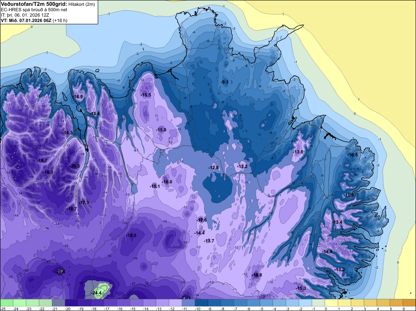The height and width of the screenshot is (311, 416).
Task: Click the -18.8 temperature value
Action: pyautogui.click(x=257, y=275)
